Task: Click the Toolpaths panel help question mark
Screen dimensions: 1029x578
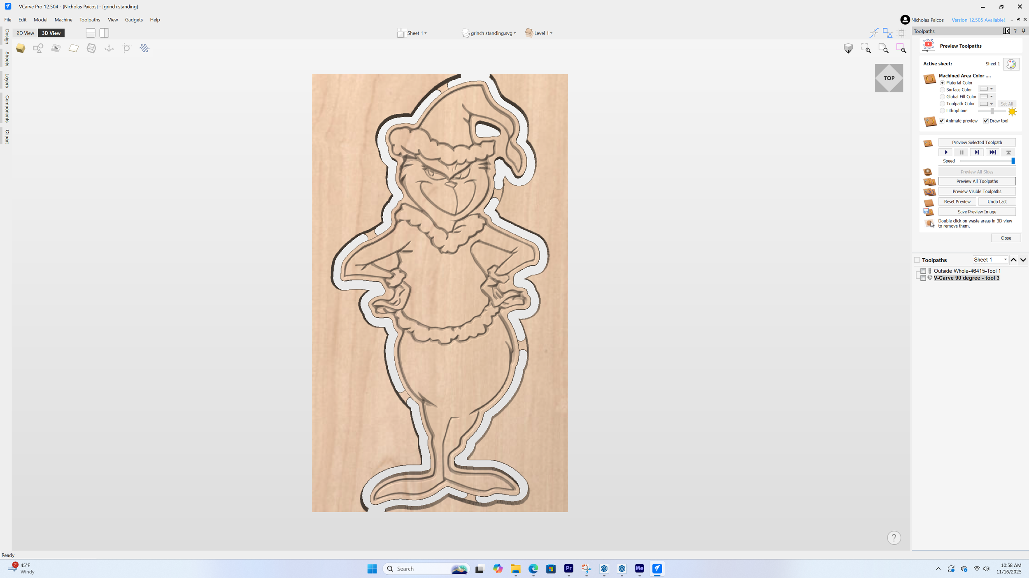Action: [1015, 31]
